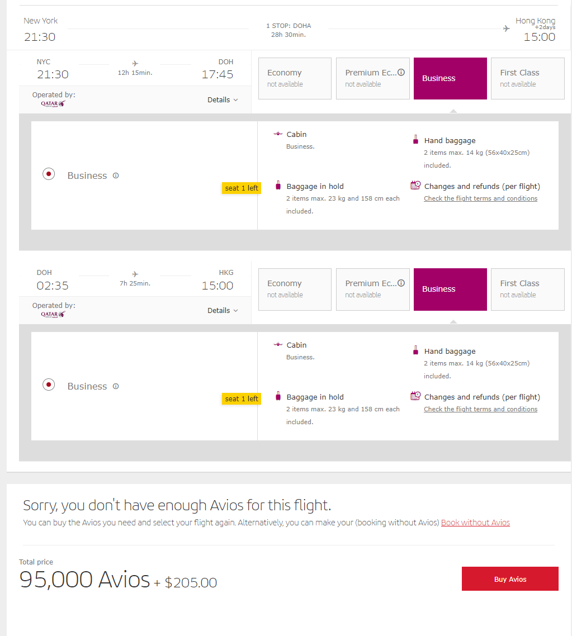Click Qatar Airways logo on second flight
This screenshot has width=572, height=636.
click(53, 314)
